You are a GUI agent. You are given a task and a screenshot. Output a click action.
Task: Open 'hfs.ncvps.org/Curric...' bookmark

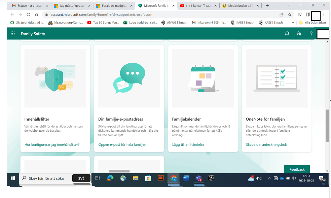tap(66, 23)
